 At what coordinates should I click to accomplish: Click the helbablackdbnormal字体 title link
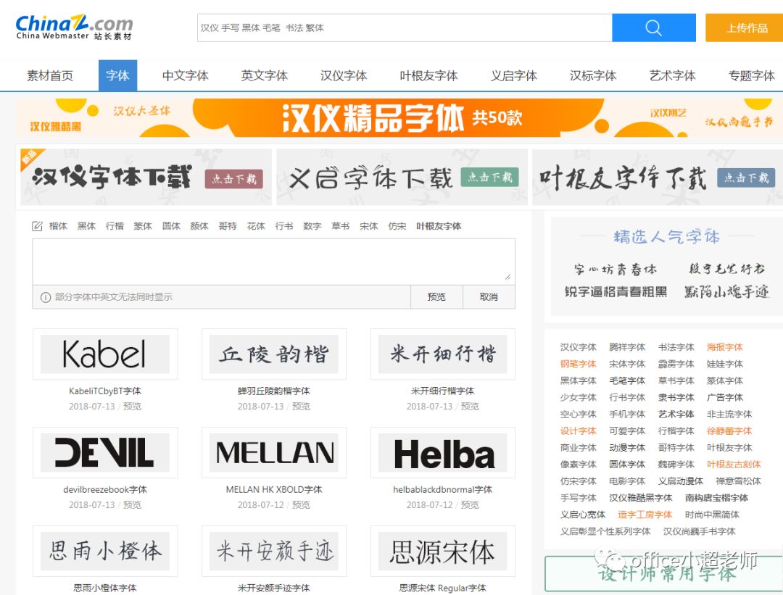pos(442,490)
